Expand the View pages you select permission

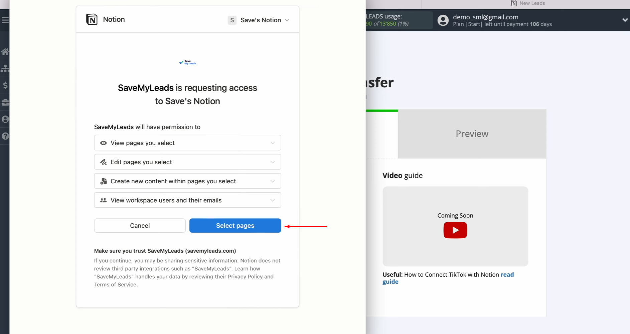(x=187, y=143)
